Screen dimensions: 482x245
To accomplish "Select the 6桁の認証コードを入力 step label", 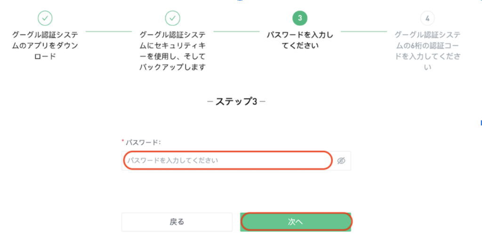I will point(427,51).
